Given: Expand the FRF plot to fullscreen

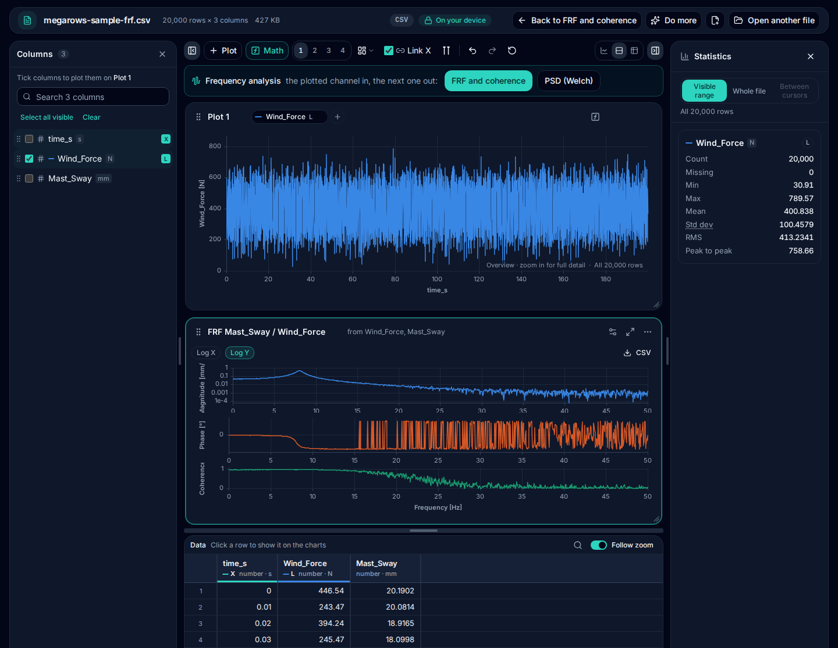Looking at the screenshot, I should pyautogui.click(x=630, y=332).
